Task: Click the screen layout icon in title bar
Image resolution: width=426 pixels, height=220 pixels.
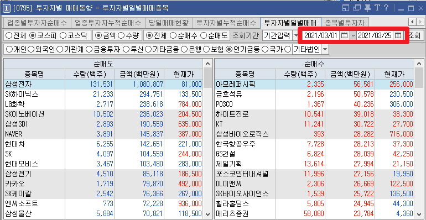Action: pyautogui.click(x=346, y=8)
